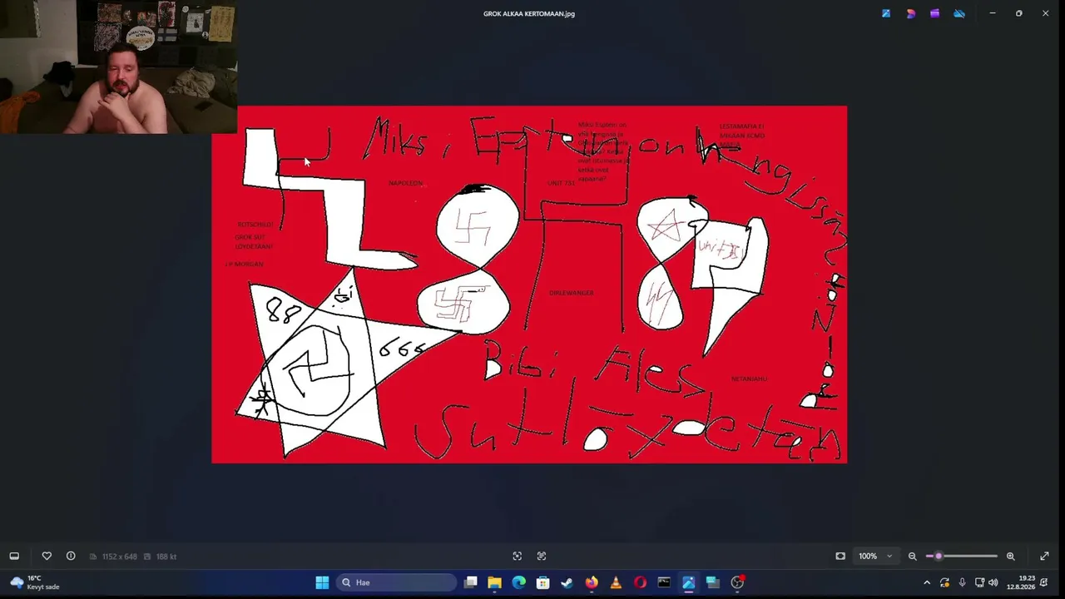Zoom in with the plus magnifier
Screen dimensions: 1065x599
click(1011, 556)
